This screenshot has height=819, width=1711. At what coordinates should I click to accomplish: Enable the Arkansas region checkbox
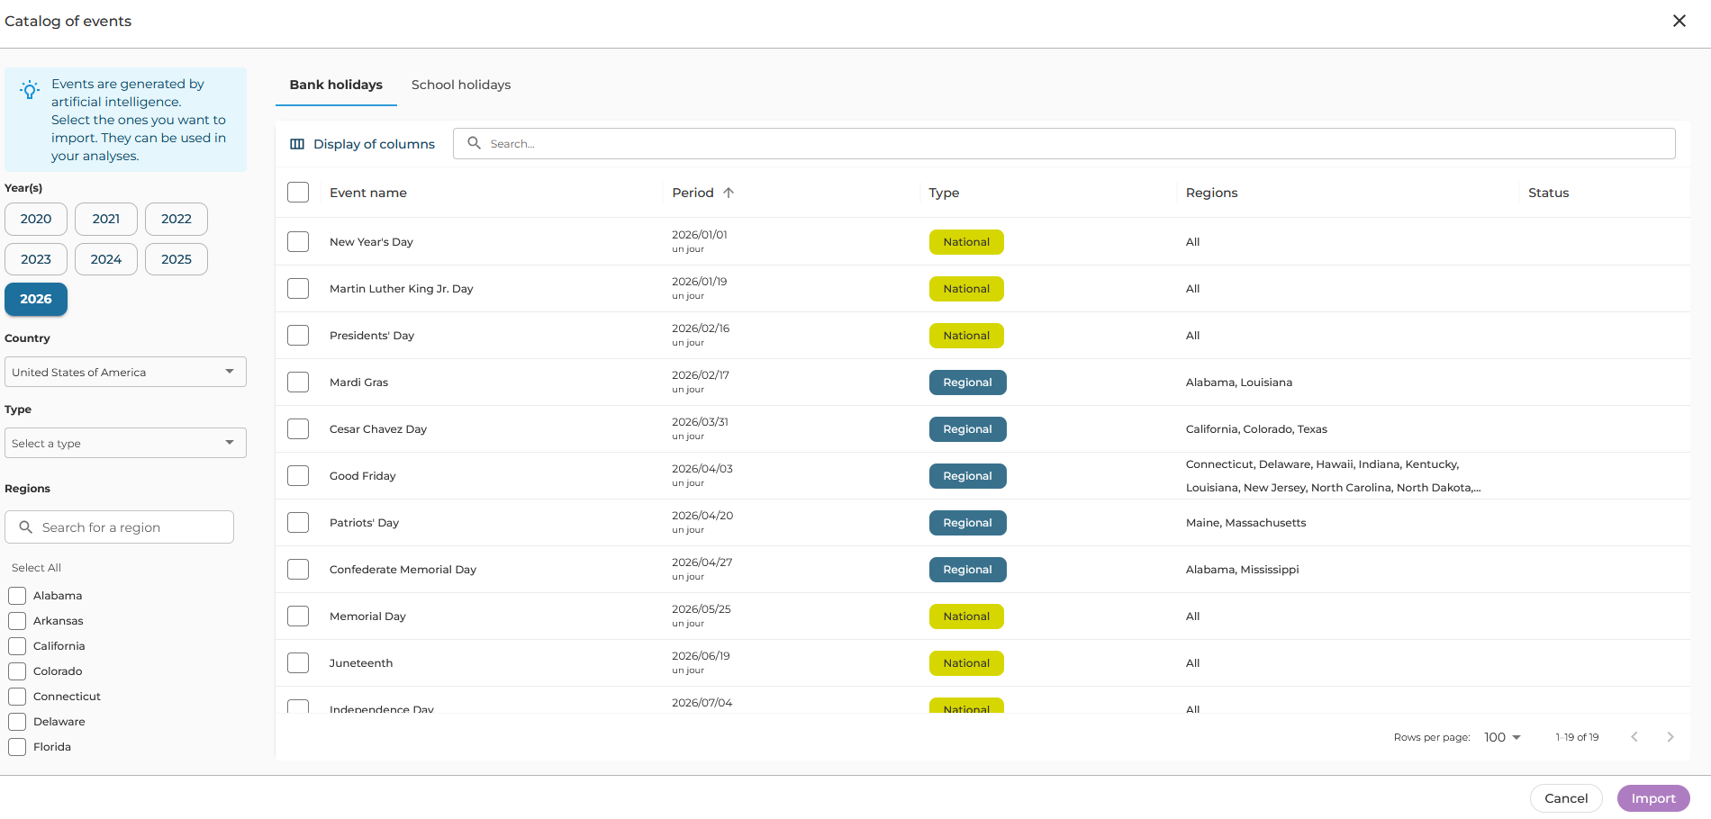pos(17,621)
